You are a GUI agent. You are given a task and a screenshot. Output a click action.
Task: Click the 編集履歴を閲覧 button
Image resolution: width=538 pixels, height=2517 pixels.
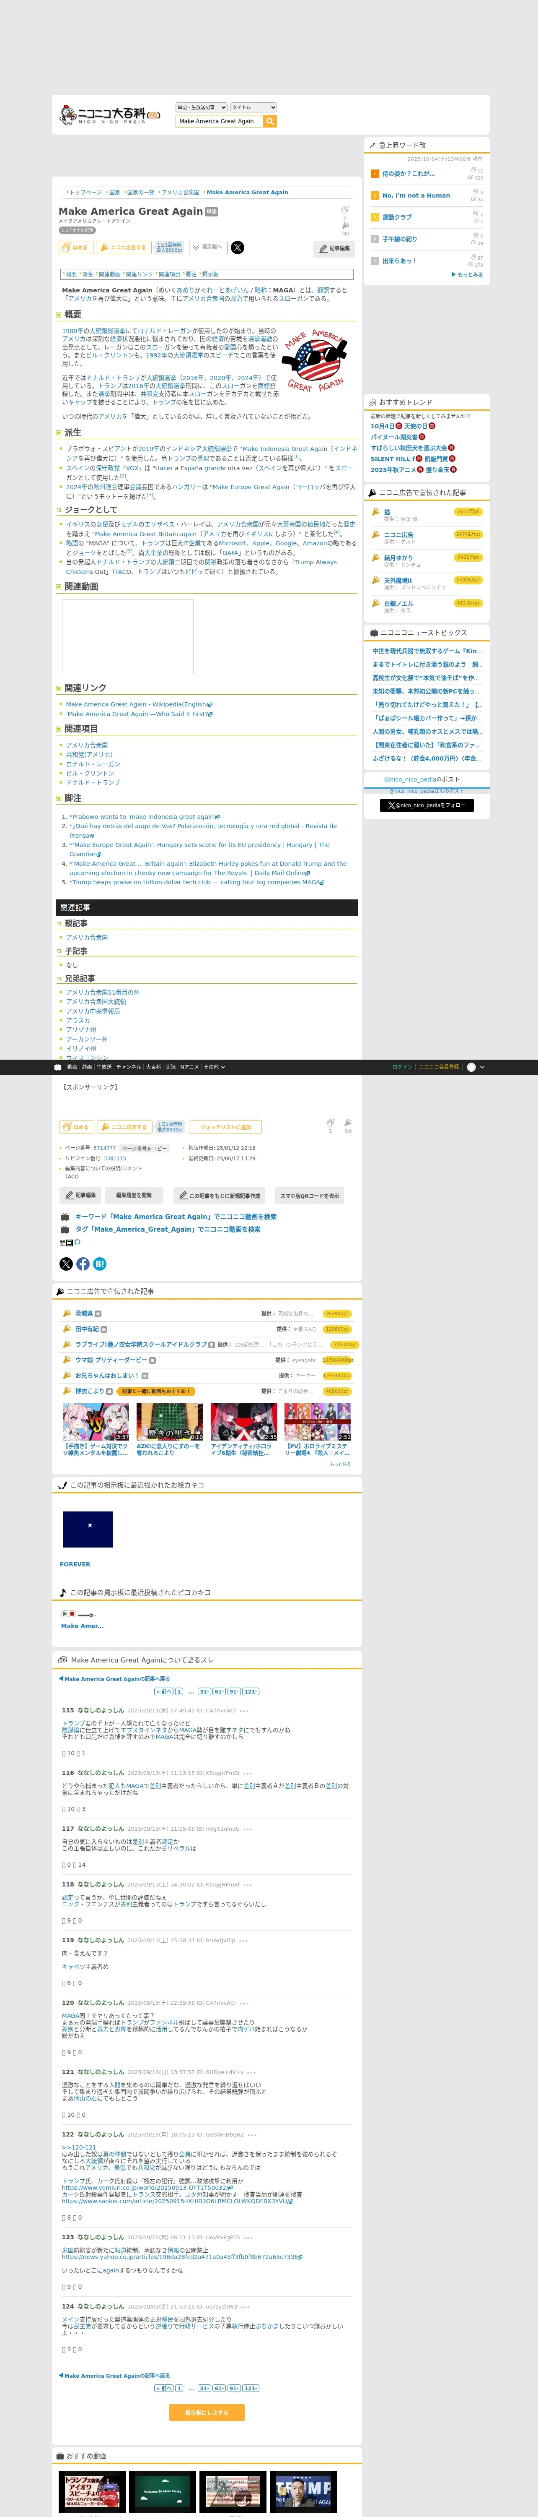pos(134,1195)
